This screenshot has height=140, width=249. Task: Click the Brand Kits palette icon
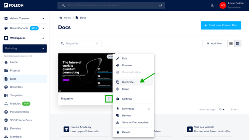[x=6, y=87]
